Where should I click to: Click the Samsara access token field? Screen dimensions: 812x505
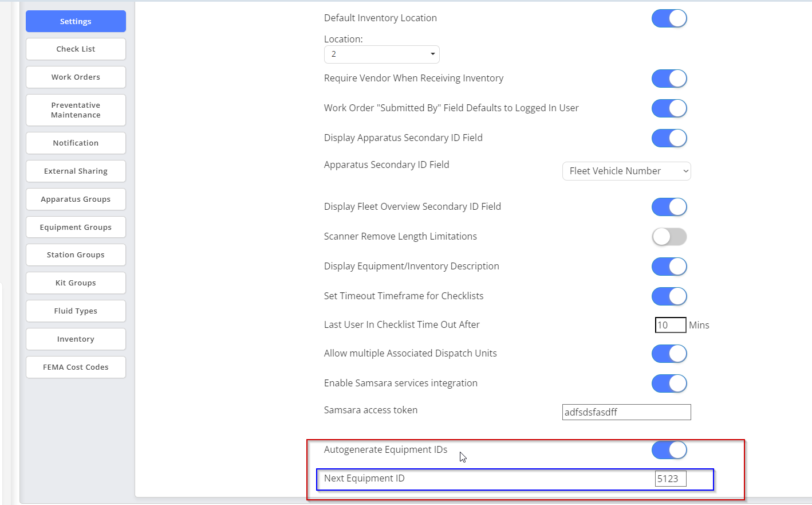[626, 412]
